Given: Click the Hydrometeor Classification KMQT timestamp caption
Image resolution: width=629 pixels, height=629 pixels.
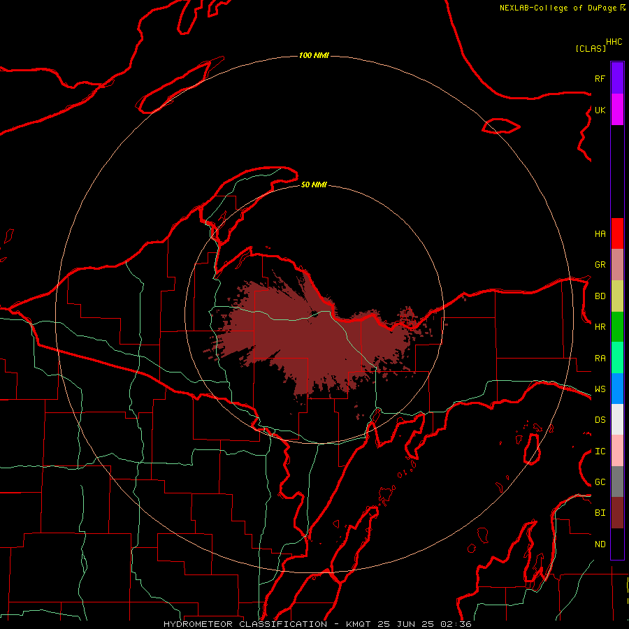Looking at the screenshot, I should pos(317,624).
